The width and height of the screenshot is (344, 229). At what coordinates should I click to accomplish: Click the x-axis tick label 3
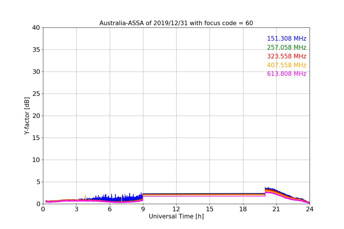[76, 209]
